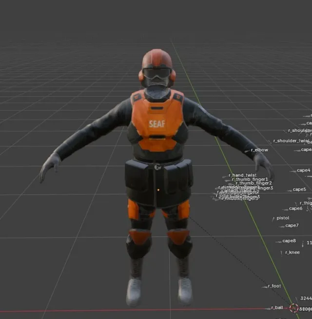
Task: Select the pistol bone label
Action: (x=283, y=218)
